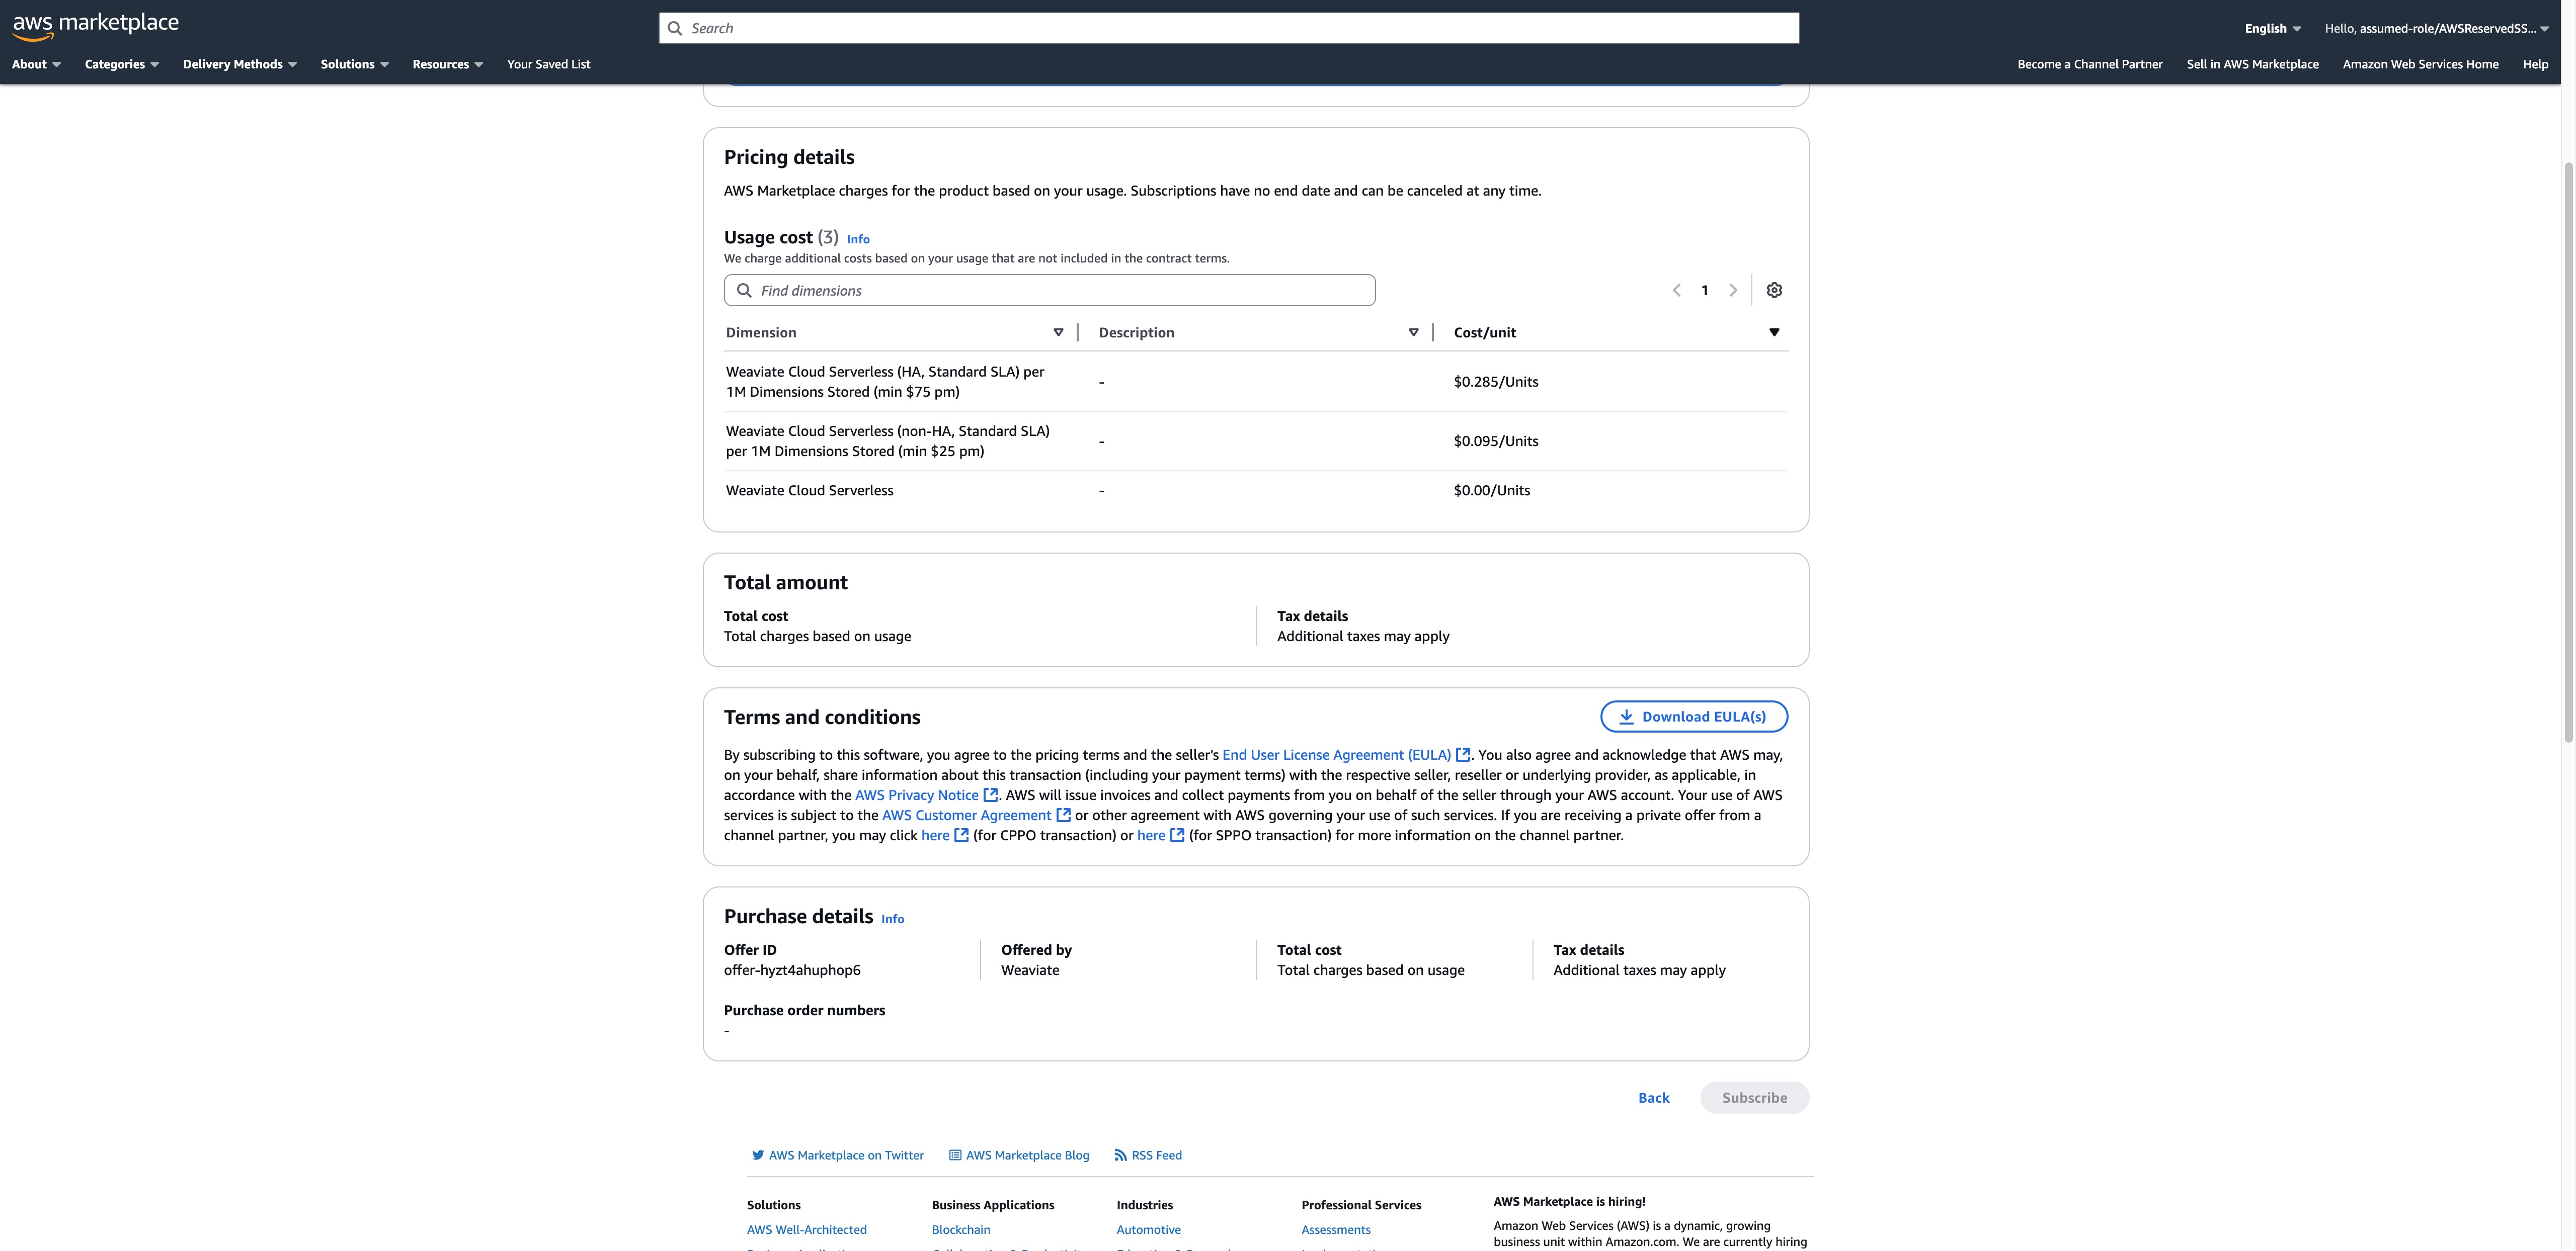Viewport: 2576px width, 1251px height.
Task: Open Info link next to Usage cost
Action: pyautogui.click(x=858, y=239)
